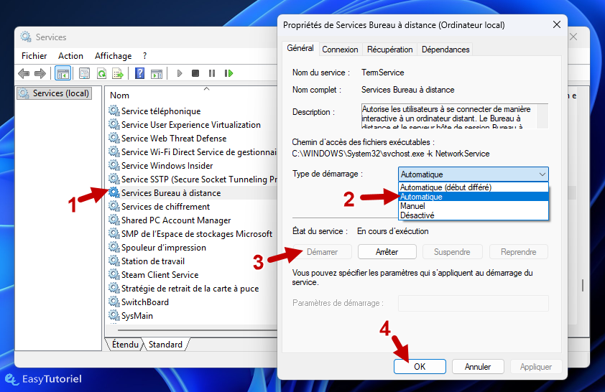Viewport: 605px width, 392px height.
Task: Open the Type de démarrage combo box
Action: click(x=473, y=174)
